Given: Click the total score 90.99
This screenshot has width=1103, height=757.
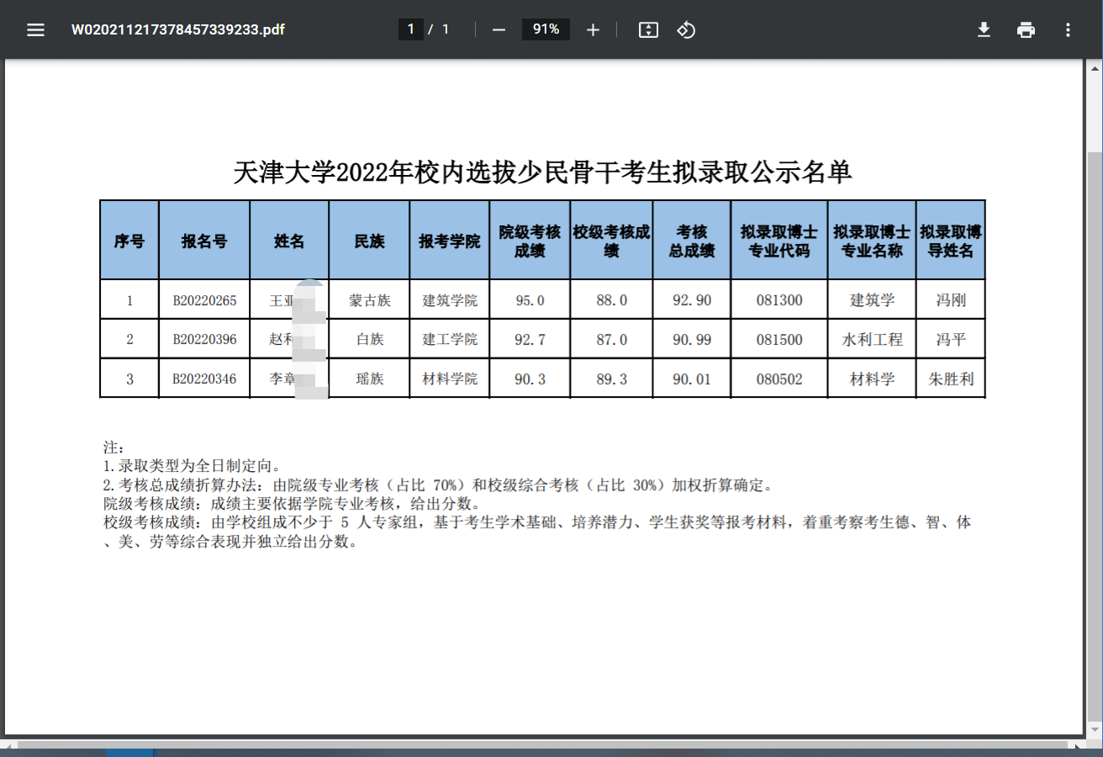Looking at the screenshot, I should pos(692,340).
